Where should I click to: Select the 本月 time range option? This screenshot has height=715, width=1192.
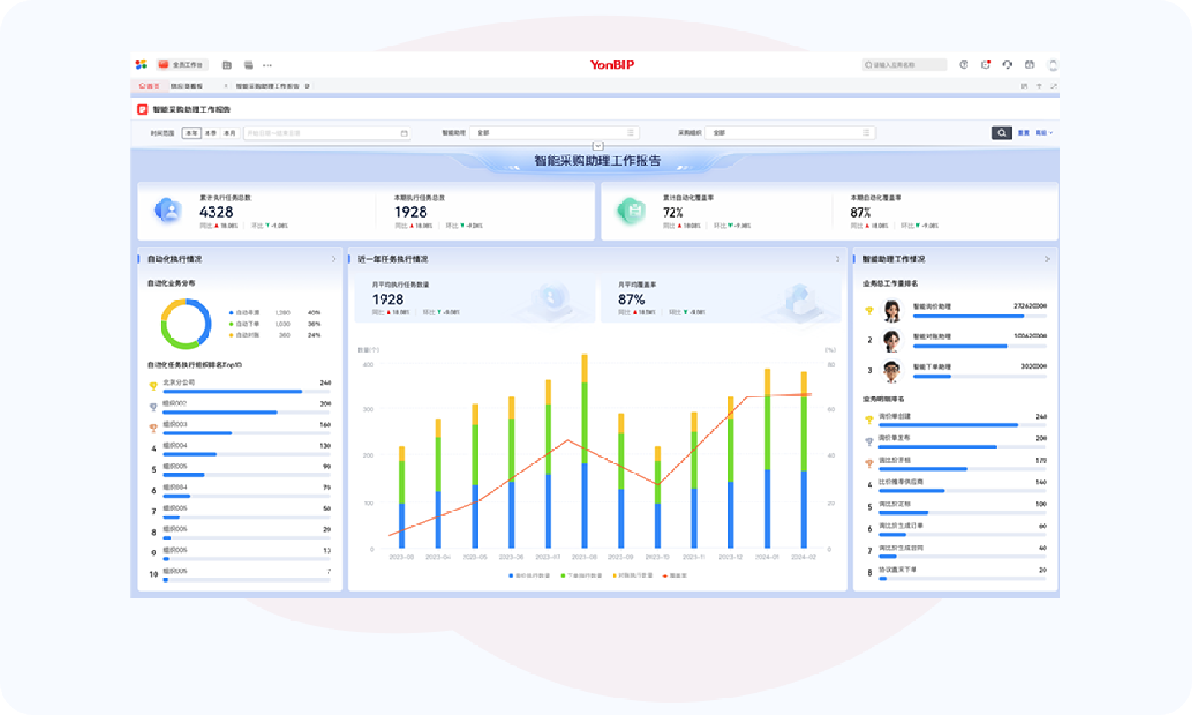[230, 132]
